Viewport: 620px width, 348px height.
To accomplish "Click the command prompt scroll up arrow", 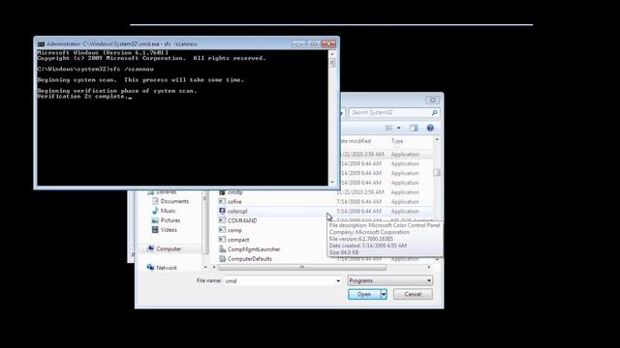I will click(x=332, y=54).
